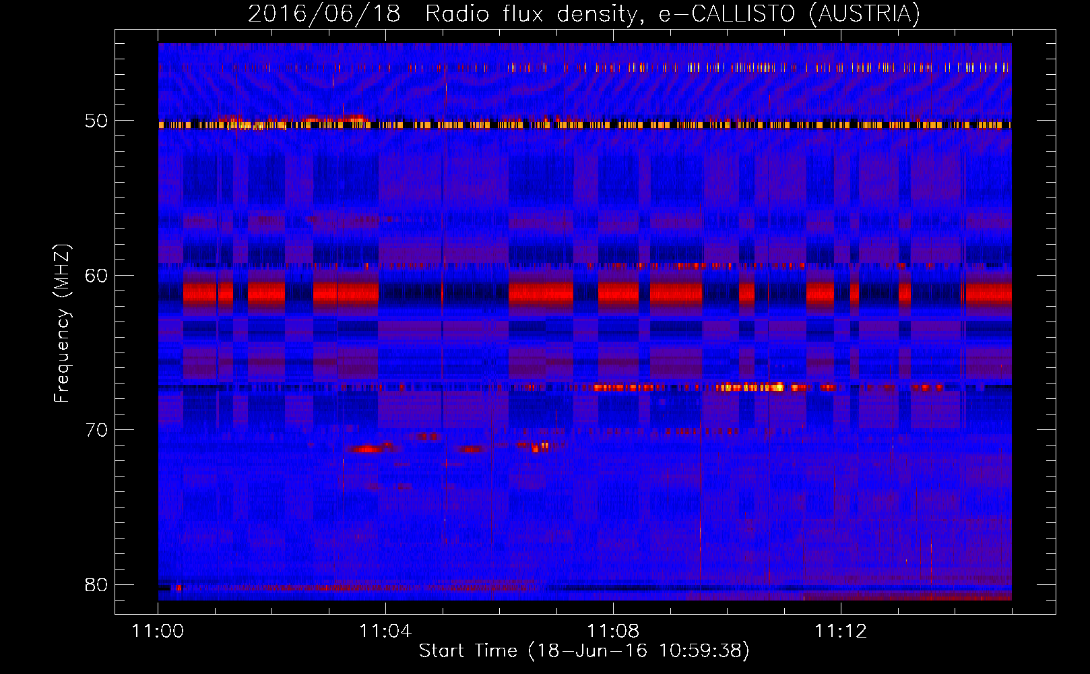This screenshot has height=674, width=1090.
Task: Click the '11:04' time tick label
Action: [x=385, y=631]
